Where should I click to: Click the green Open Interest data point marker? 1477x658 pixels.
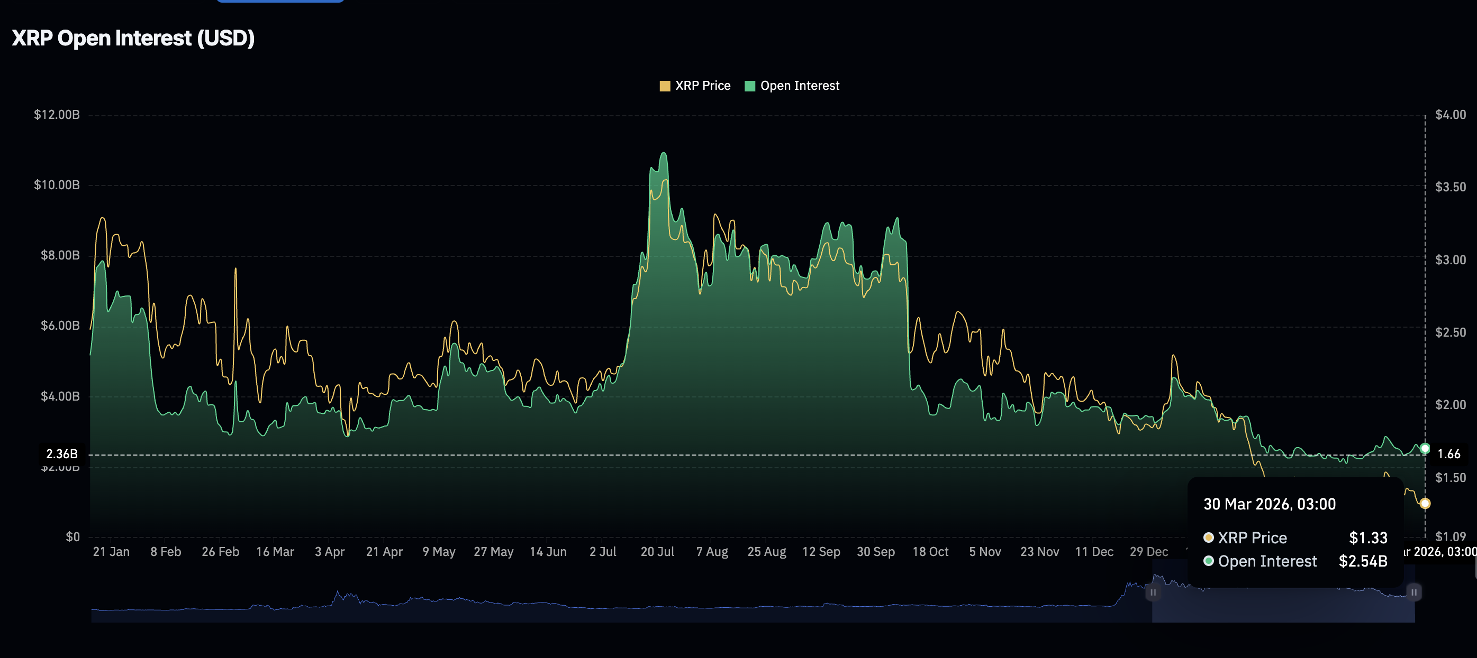1425,448
